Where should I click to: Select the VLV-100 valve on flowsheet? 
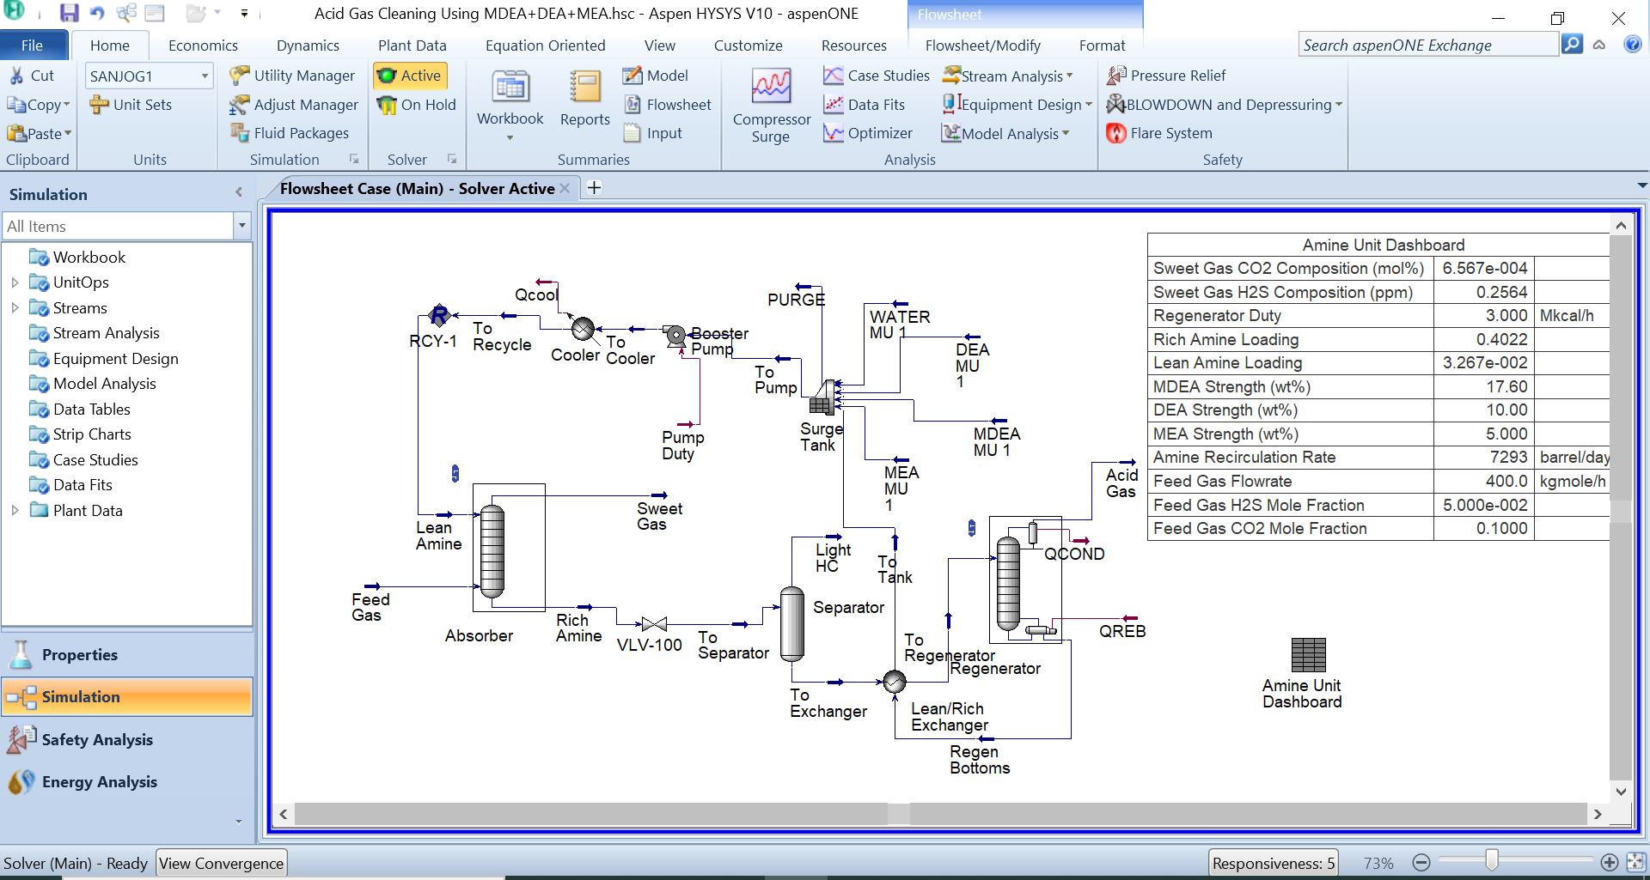[x=654, y=624]
